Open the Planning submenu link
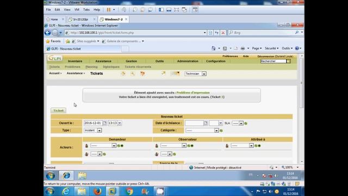348x196 pixels. coord(91,67)
